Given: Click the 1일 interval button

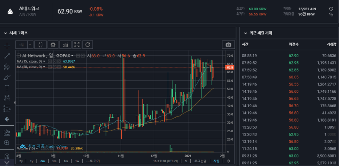Looking at the screenshot, I should (x=22, y=45).
